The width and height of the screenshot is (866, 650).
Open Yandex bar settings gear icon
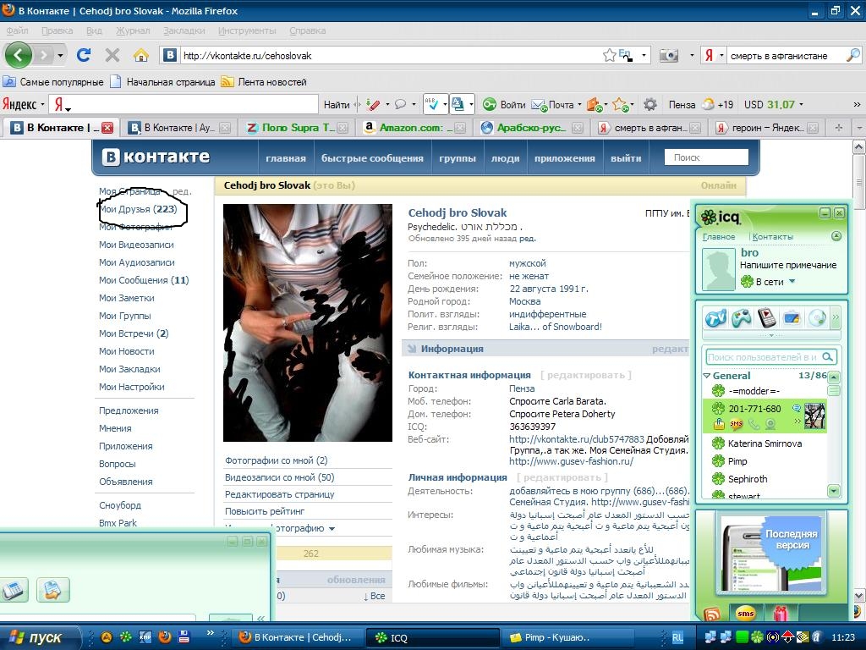pyautogui.click(x=650, y=104)
